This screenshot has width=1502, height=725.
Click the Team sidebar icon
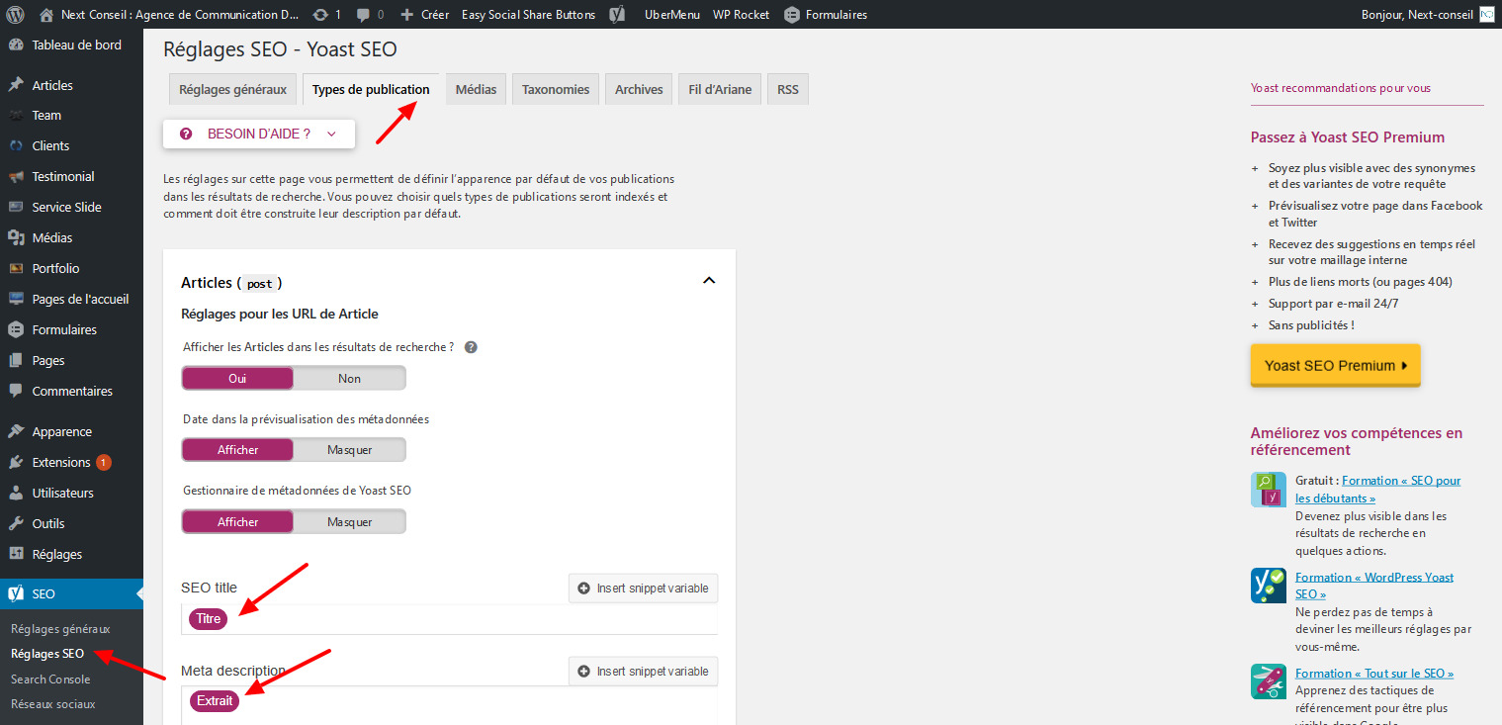[16, 115]
